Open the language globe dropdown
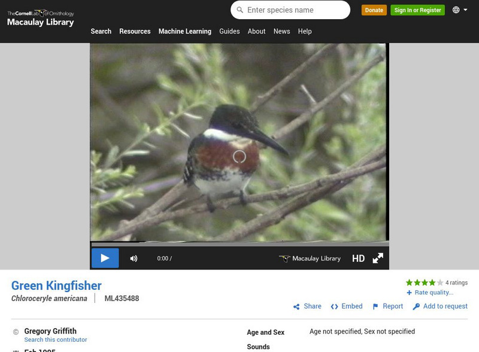479x352 pixels. [x=458, y=10]
